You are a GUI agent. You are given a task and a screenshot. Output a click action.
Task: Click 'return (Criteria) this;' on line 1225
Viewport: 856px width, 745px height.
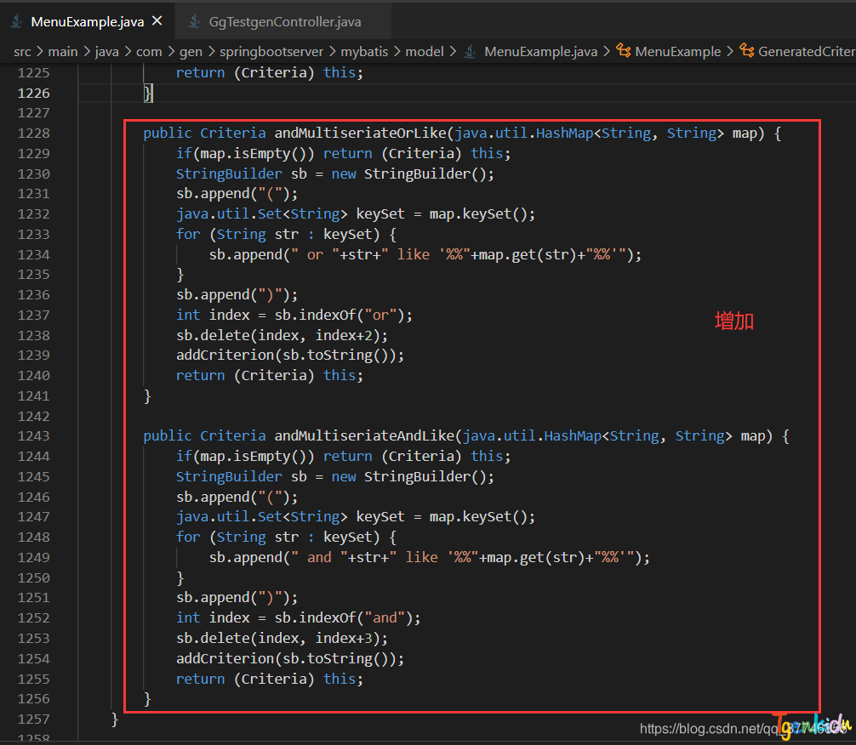click(270, 72)
